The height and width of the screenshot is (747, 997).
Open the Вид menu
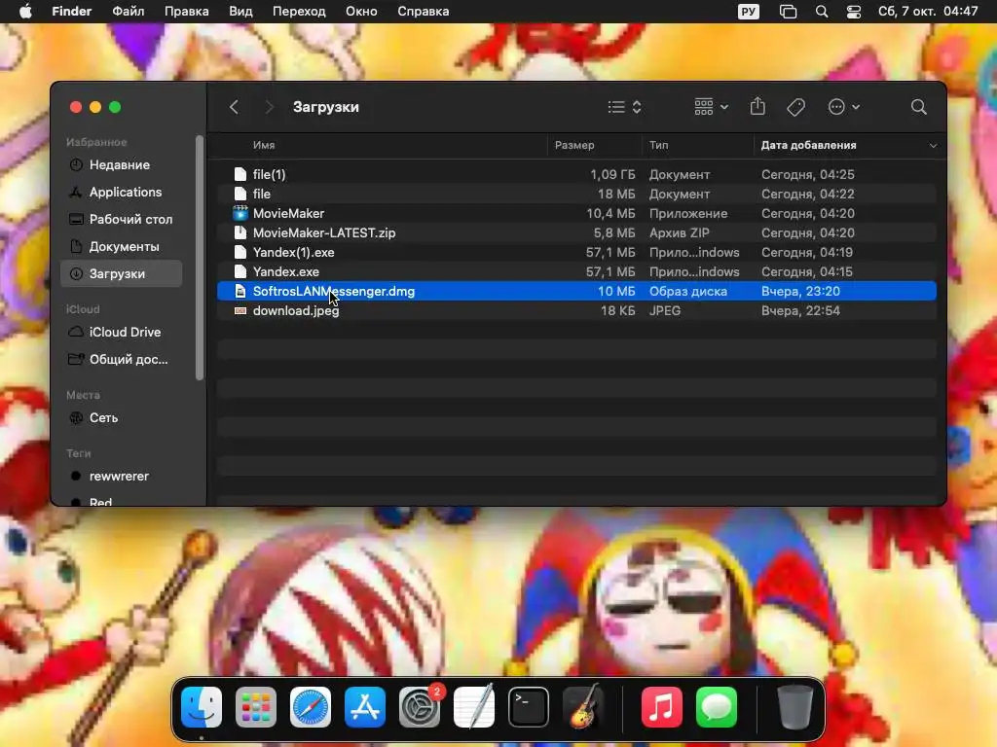[240, 12]
